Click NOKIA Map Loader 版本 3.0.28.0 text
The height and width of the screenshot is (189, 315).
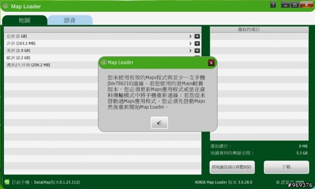point(223,182)
